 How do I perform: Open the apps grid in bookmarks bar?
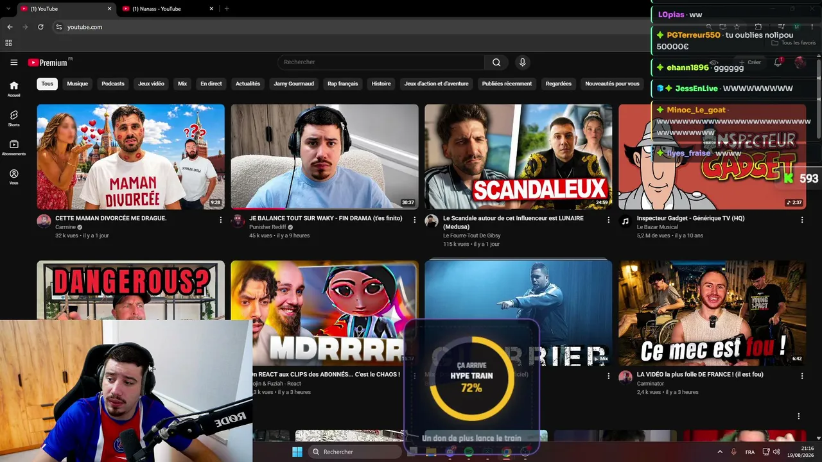(8, 43)
